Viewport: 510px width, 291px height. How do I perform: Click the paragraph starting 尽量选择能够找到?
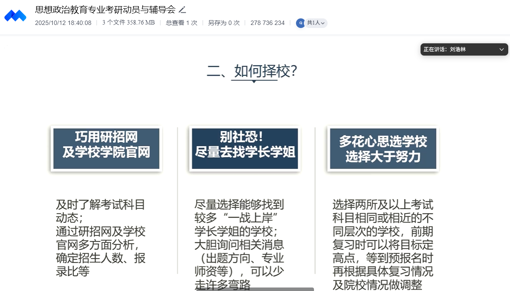[239, 243]
